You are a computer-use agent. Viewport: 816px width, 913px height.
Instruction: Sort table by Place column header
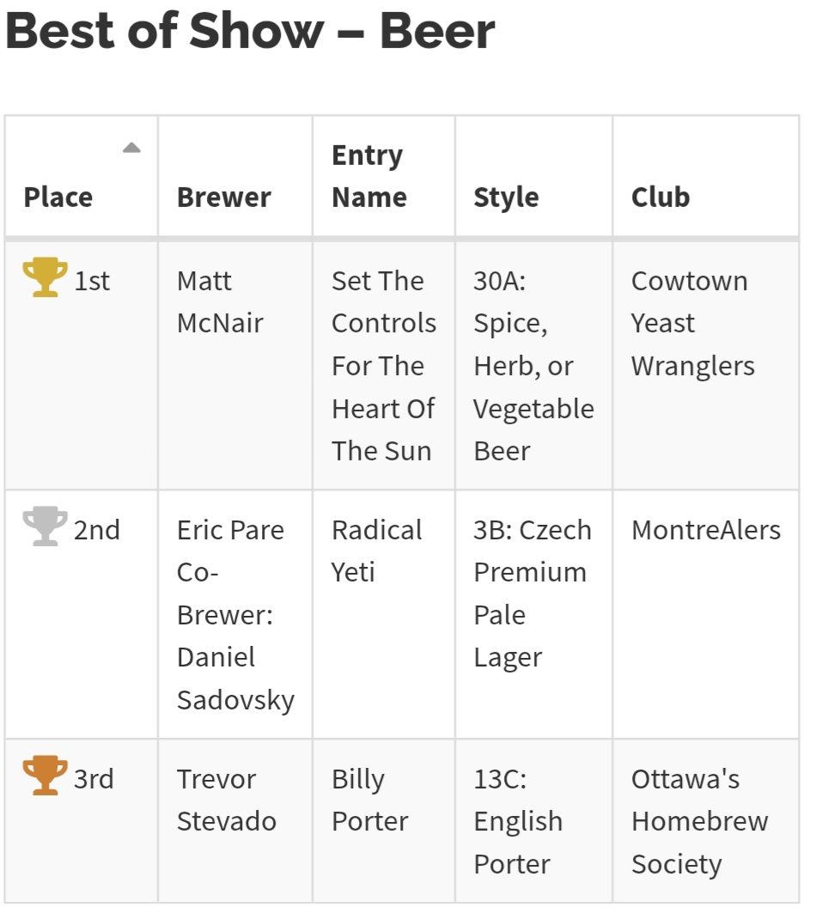pos(58,198)
